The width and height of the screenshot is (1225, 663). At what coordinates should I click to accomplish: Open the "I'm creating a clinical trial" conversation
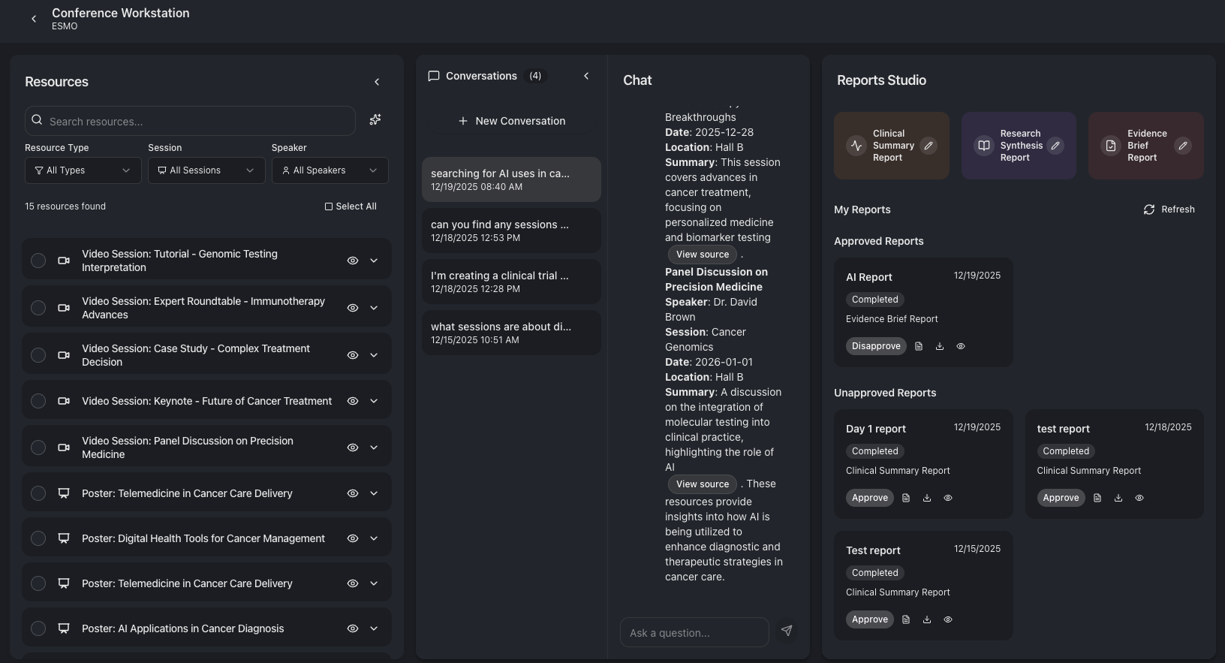(511, 282)
